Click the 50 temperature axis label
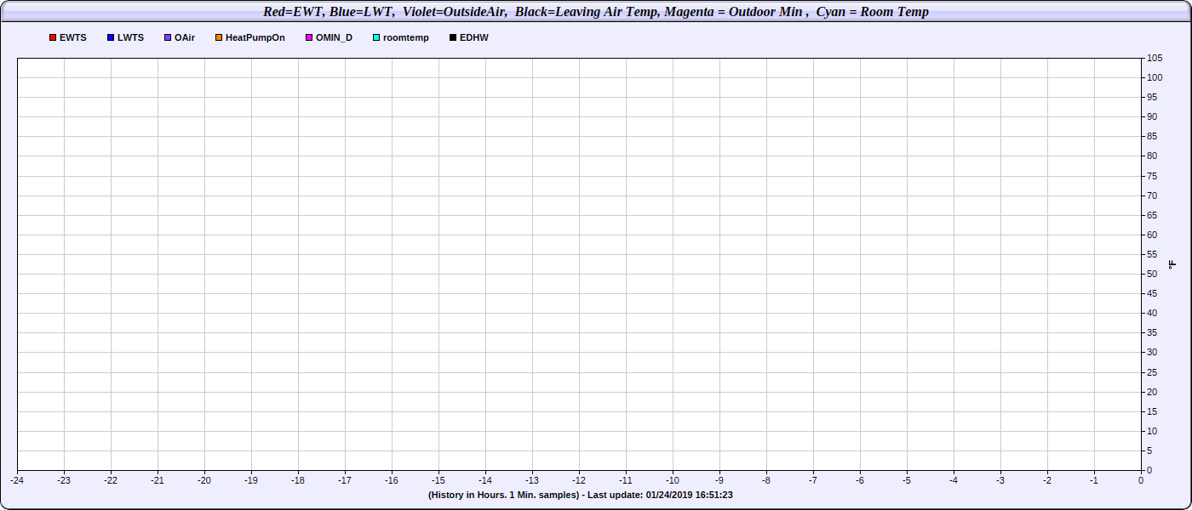This screenshot has width=1192, height=510. click(x=1152, y=274)
